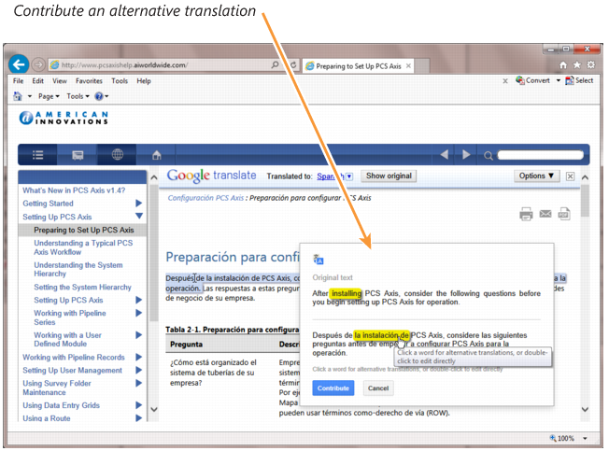Open the Spanish language dropdown

(x=334, y=176)
